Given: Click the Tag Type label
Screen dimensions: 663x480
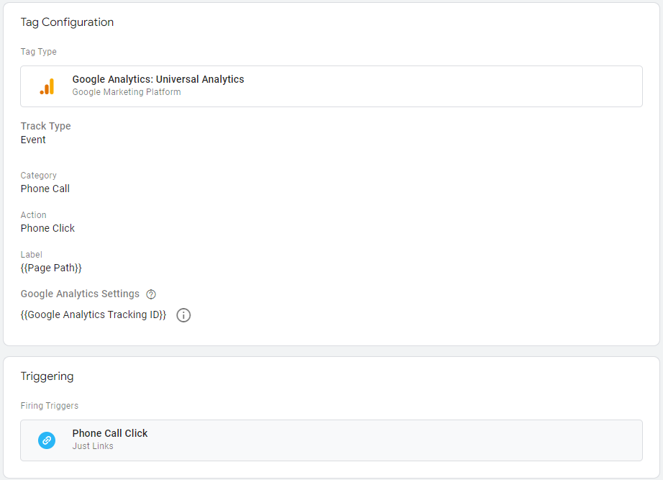Looking at the screenshot, I should tap(39, 52).
